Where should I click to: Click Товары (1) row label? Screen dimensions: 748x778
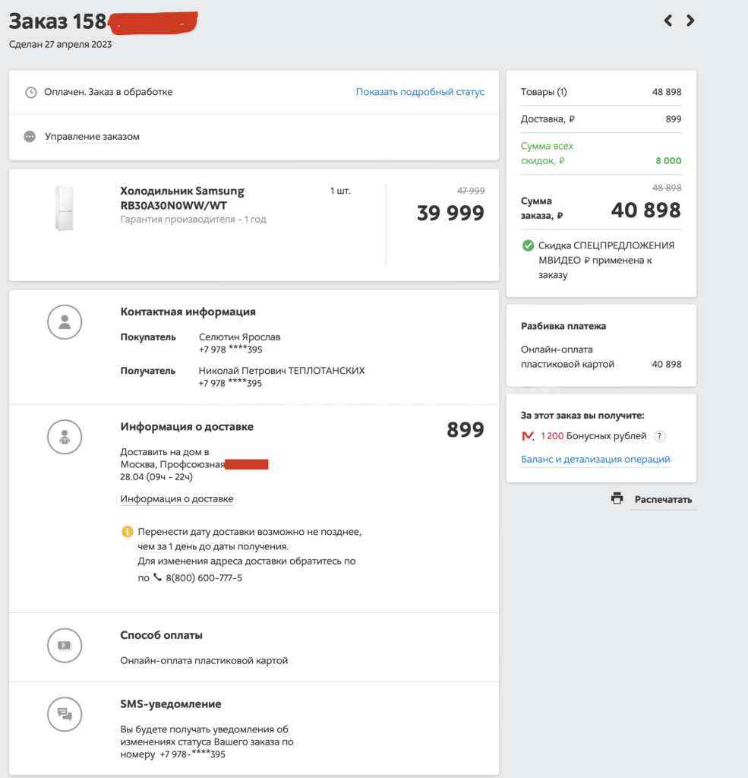click(x=544, y=92)
